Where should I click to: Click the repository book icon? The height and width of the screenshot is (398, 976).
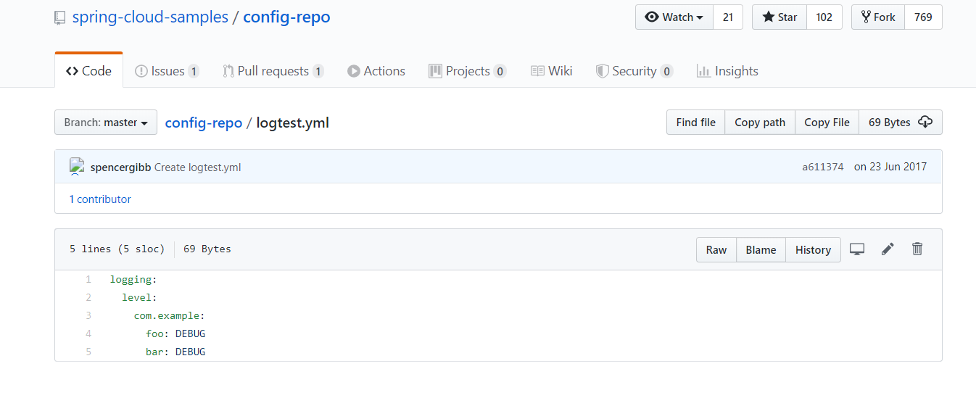[x=60, y=18]
